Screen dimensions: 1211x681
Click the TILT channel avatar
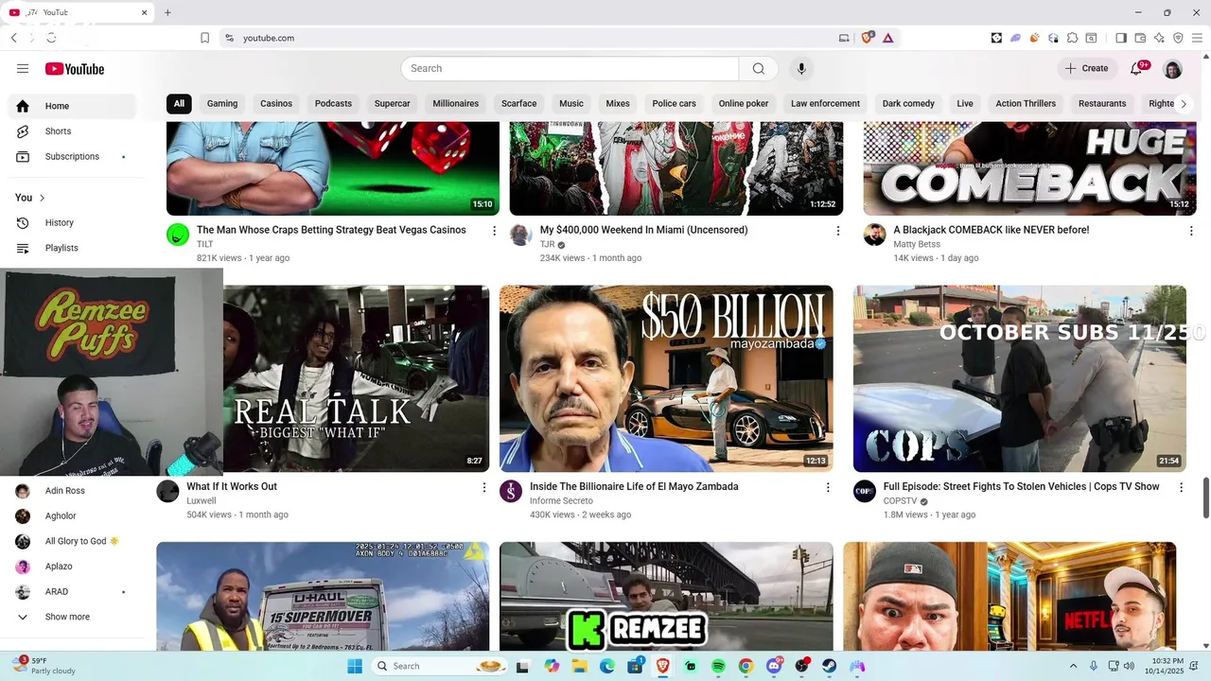tap(178, 235)
